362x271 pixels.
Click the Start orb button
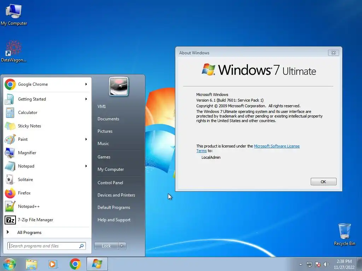tap(10, 264)
